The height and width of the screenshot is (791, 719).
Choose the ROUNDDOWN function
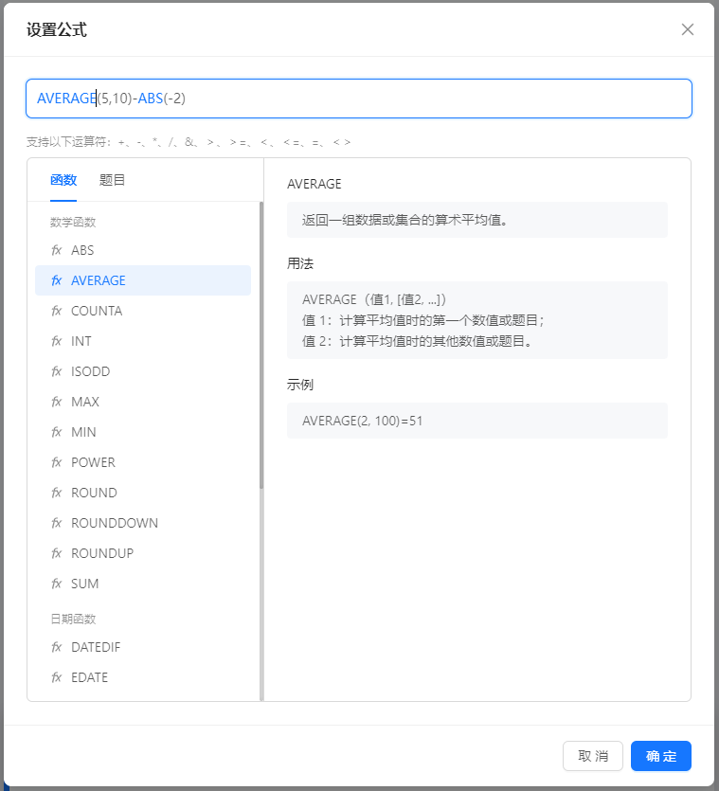point(143,523)
